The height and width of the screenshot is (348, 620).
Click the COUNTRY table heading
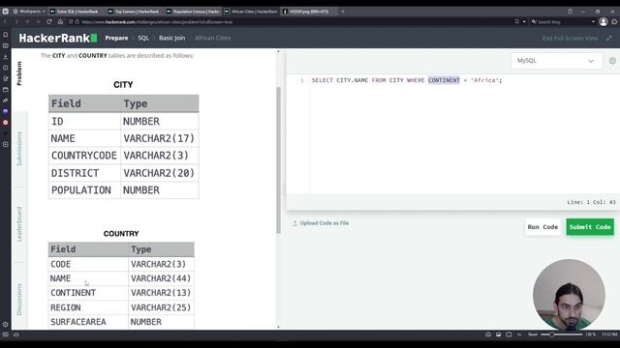pos(121,234)
